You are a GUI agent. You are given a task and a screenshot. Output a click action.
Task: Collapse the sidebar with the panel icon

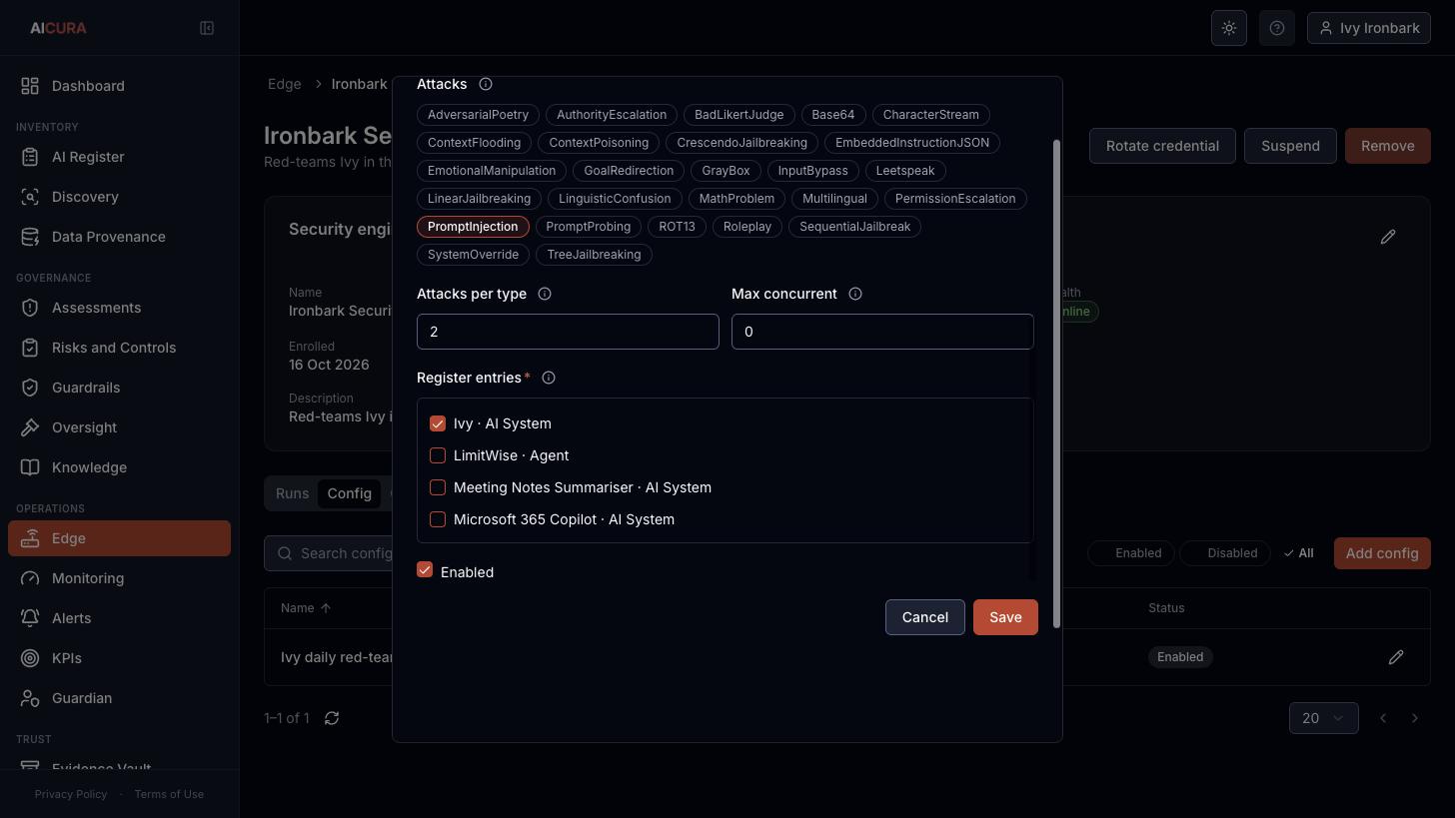pyautogui.click(x=207, y=28)
